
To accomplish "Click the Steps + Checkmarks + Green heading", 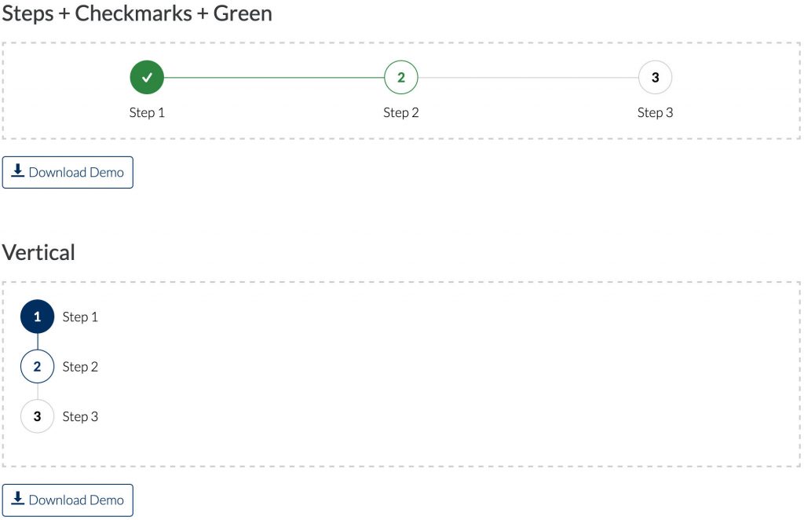I will click(137, 13).
